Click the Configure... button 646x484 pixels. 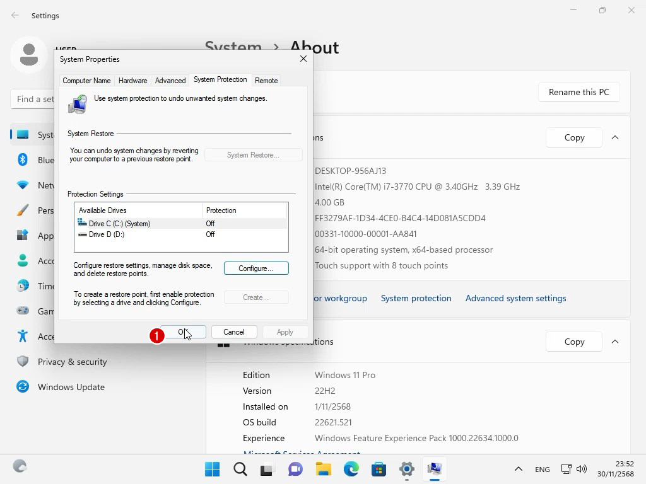click(256, 268)
